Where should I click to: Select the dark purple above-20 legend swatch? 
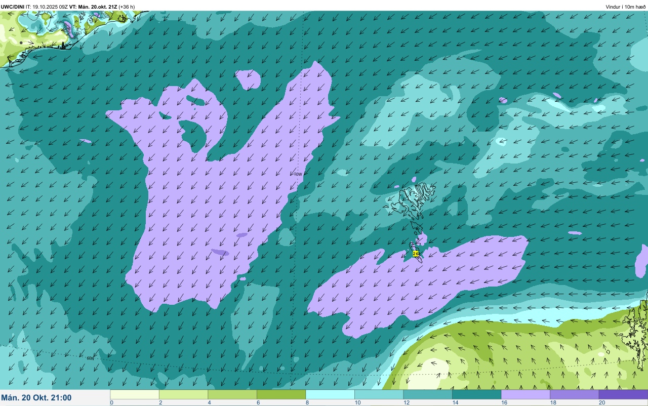[623, 394]
